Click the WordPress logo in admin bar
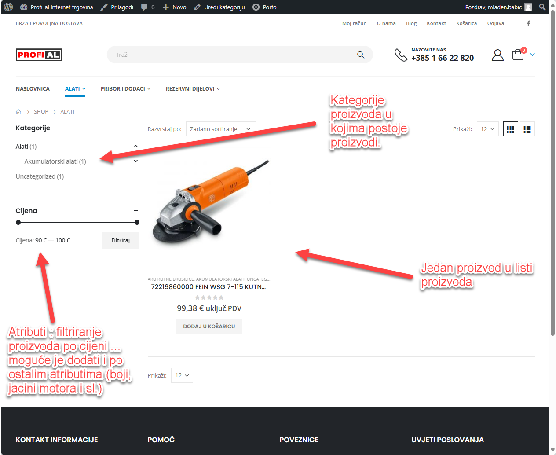Image resolution: width=556 pixels, height=455 pixels. coord(8,7)
